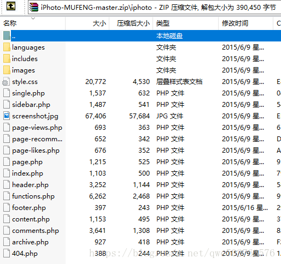Click the WinRAR archive icon in path bar
The height and width of the screenshot is (264, 281).
34,7
